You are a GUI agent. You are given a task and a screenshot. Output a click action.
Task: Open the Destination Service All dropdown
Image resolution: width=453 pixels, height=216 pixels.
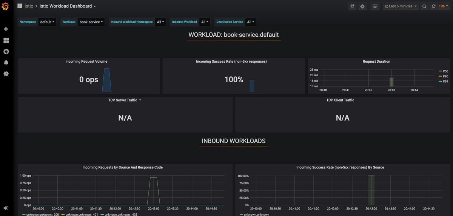point(251,22)
